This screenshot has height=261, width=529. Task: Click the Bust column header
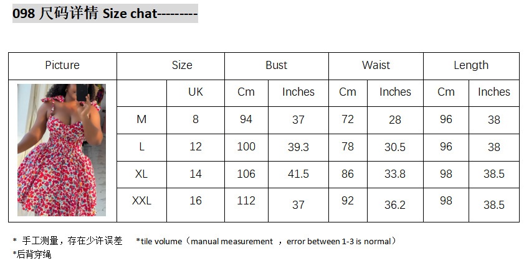coord(276,65)
